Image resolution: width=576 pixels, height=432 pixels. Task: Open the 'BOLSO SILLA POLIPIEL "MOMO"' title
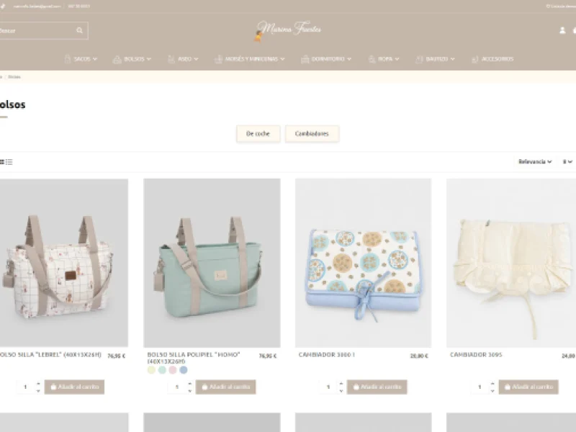[194, 358]
